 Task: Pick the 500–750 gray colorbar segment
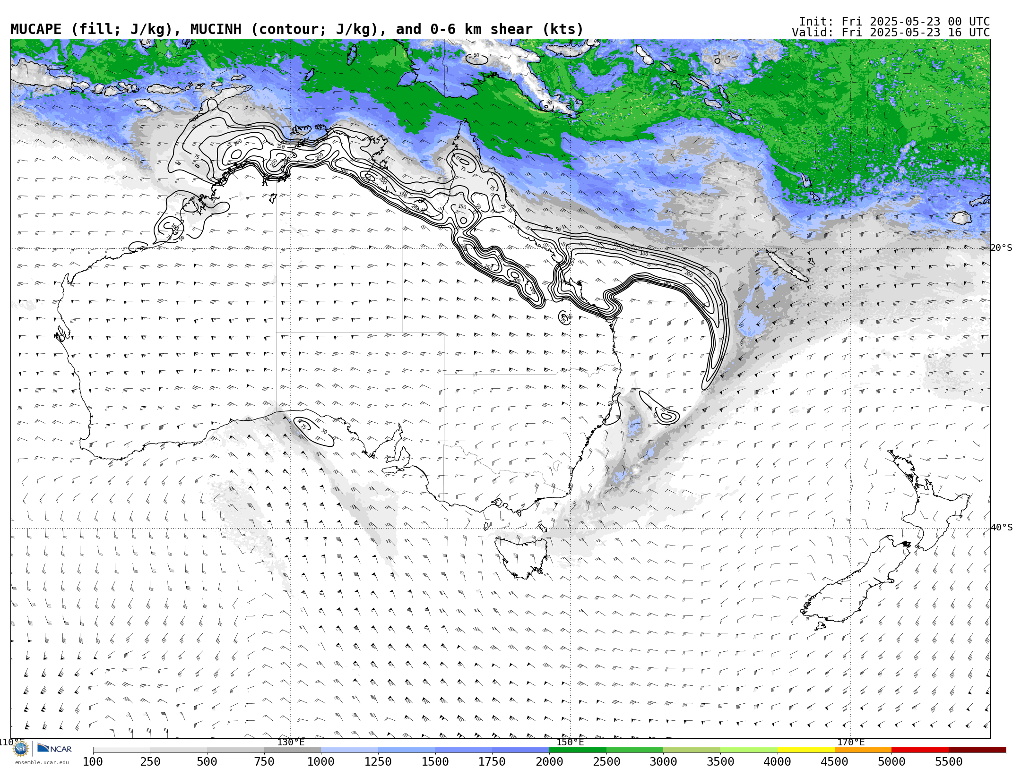(x=235, y=750)
